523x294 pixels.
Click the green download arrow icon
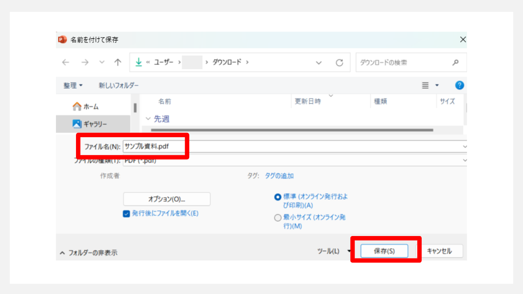139,62
